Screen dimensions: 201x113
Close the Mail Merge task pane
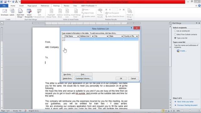(199, 23)
